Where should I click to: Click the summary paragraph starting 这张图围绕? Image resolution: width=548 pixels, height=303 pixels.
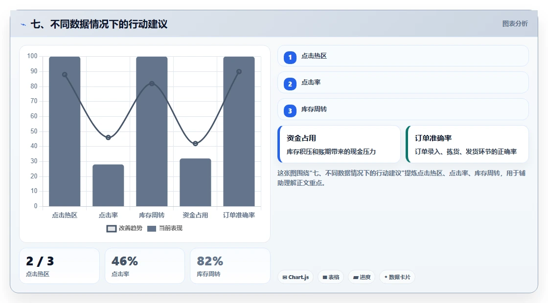pyautogui.click(x=402, y=178)
